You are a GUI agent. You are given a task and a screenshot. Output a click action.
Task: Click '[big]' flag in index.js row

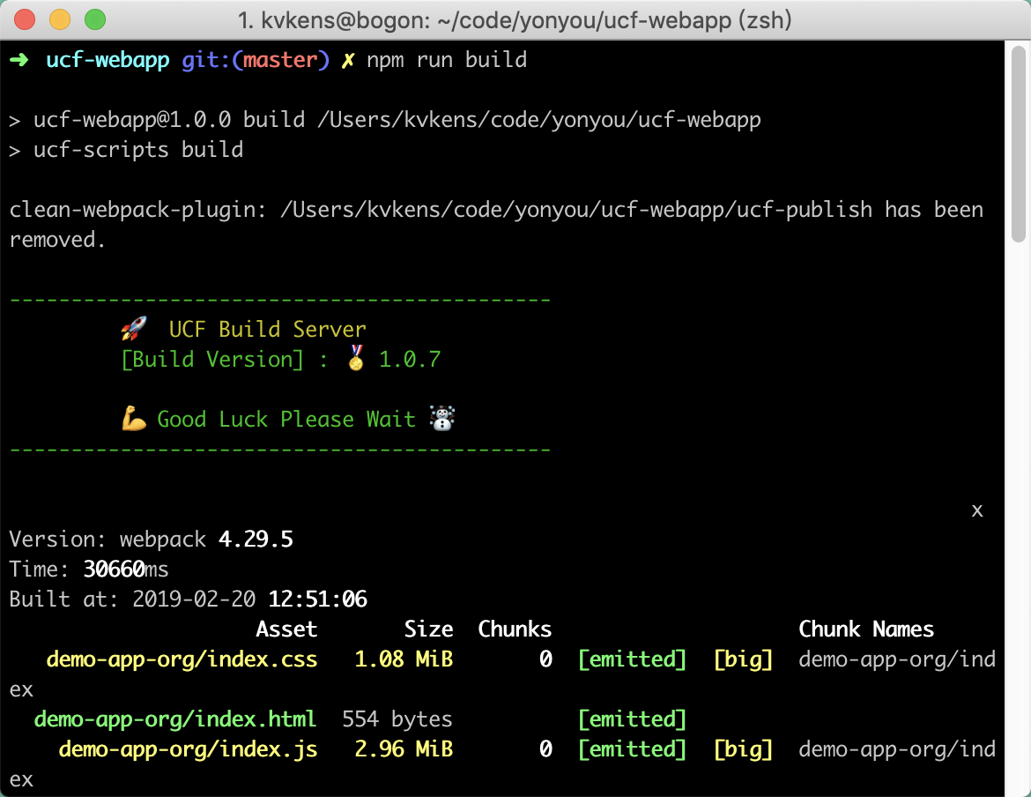[x=743, y=749]
